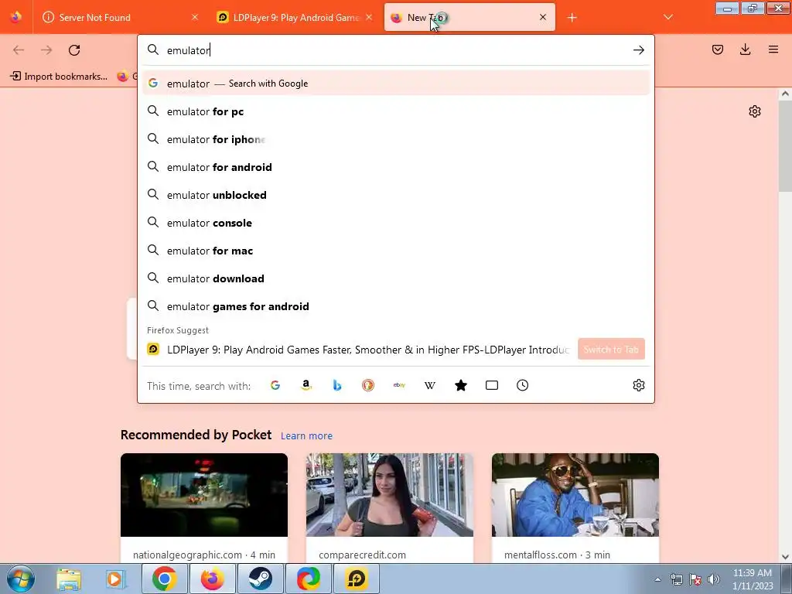Search this time with Bing
The image size is (792, 594).
point(337,385)
